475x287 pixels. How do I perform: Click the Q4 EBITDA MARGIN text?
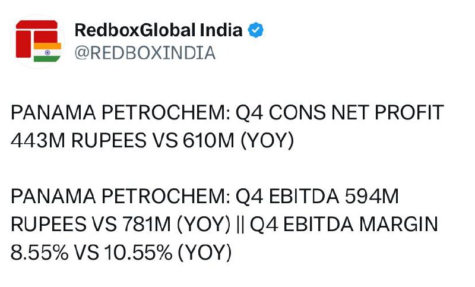click(x=344, y=225)
